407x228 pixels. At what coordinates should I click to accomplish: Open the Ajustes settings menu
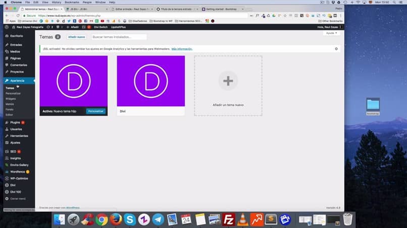coord(15,142)
